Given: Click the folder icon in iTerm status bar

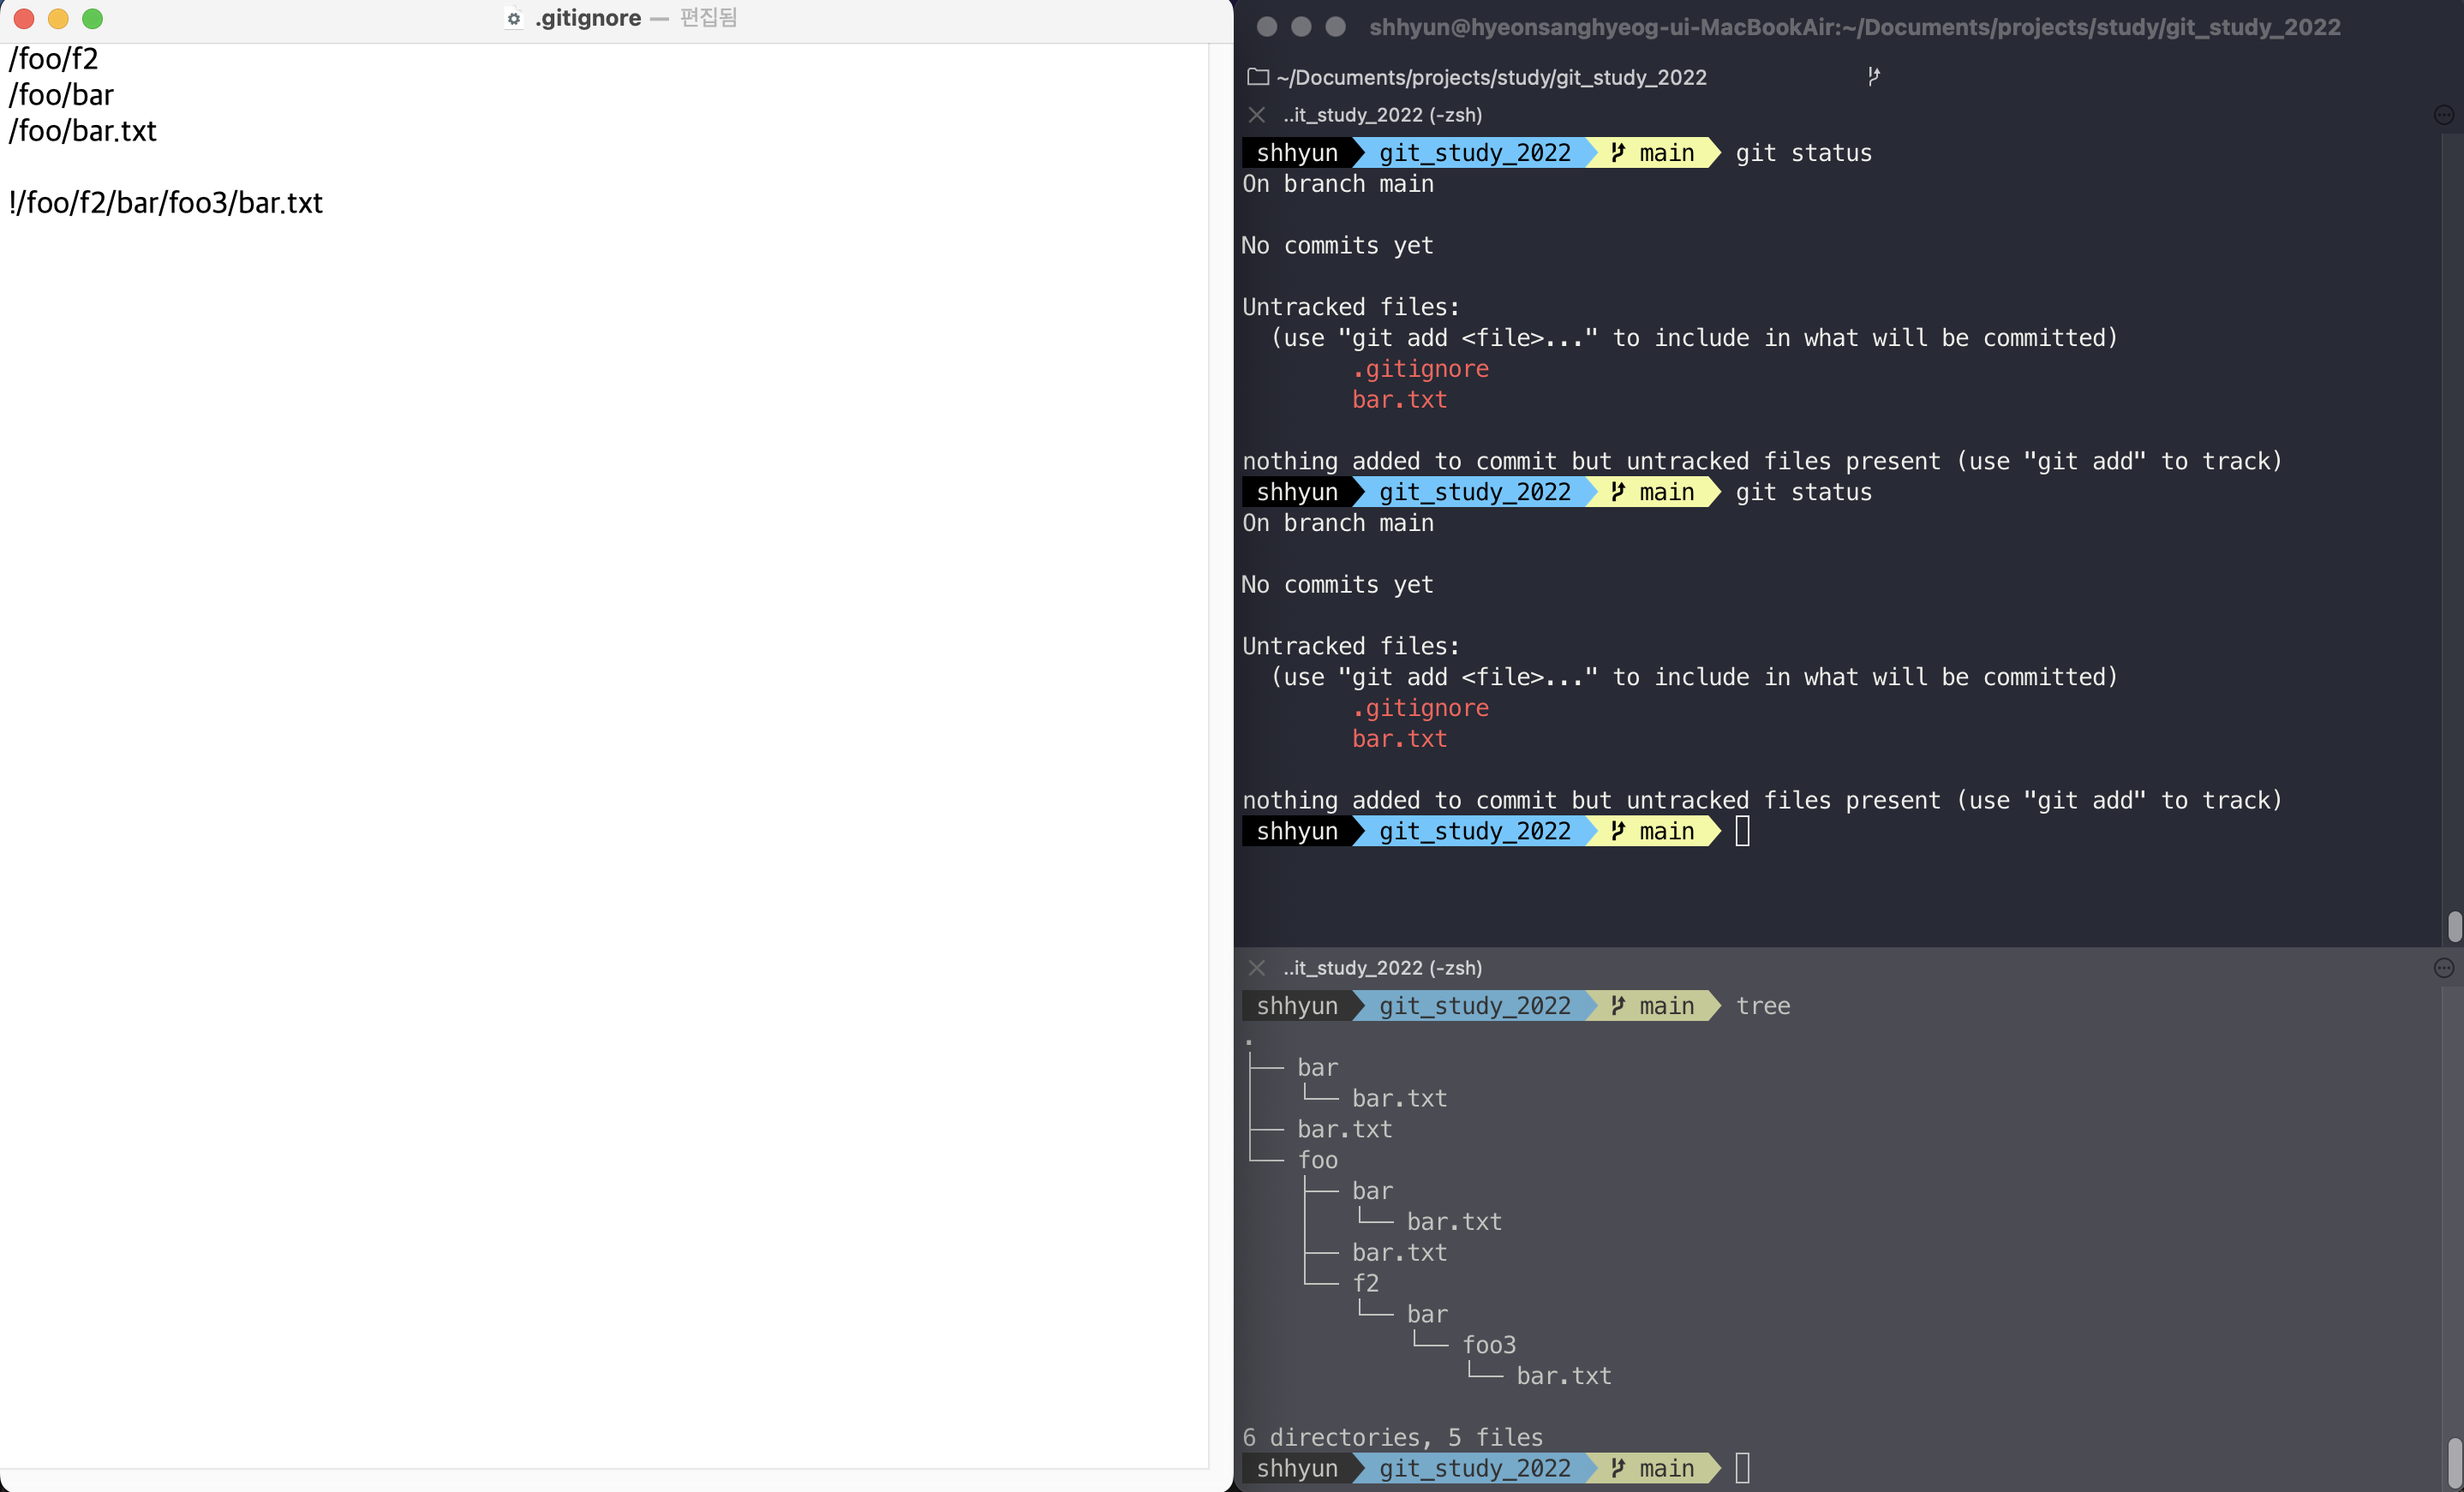Looking at the screenshot, I should tap(1258, 77).
